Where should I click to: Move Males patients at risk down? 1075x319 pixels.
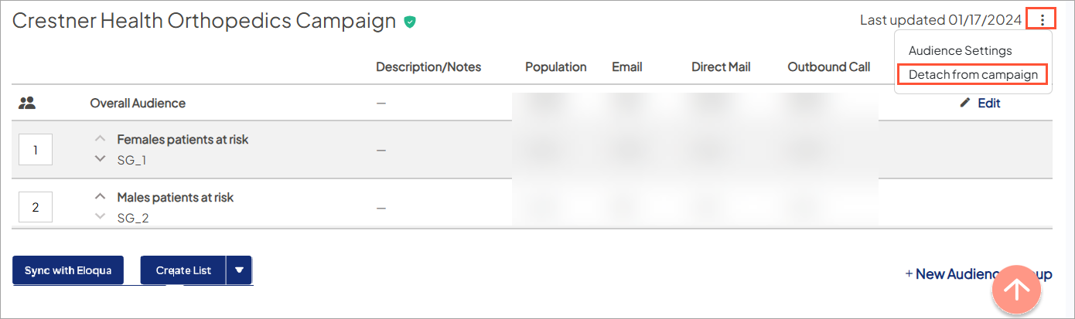click(x=99, y=217)
